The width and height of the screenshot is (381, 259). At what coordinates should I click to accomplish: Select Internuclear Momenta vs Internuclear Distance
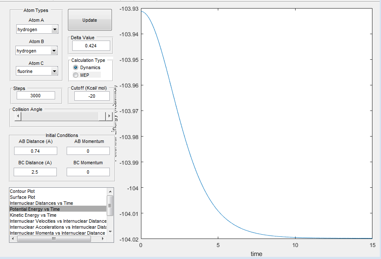[x=58, y=233]
